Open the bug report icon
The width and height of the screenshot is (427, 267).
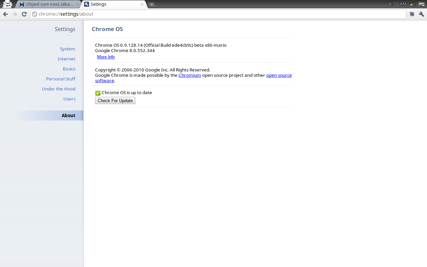[412, 14]
